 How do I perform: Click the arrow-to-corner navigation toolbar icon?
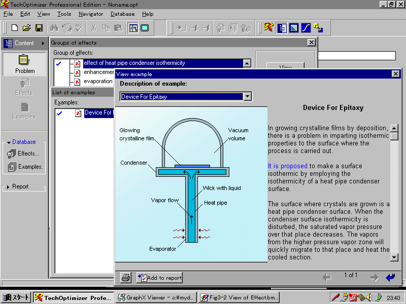(x=181, y=28)
